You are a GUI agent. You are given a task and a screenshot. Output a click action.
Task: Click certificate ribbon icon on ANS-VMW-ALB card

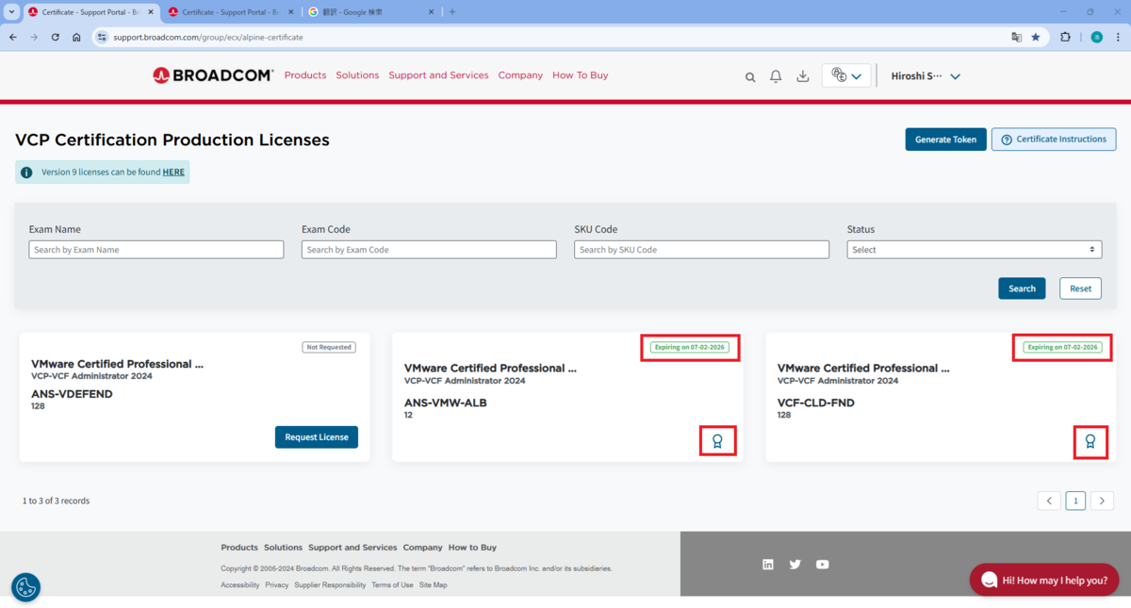(x=717, y=440)
